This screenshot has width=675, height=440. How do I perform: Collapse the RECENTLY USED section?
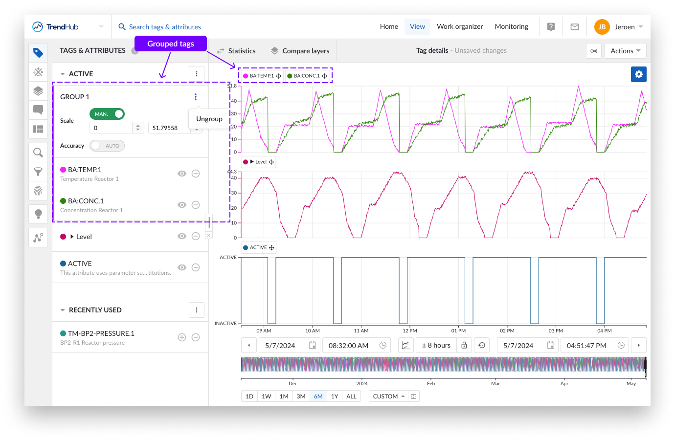point(63,310)
